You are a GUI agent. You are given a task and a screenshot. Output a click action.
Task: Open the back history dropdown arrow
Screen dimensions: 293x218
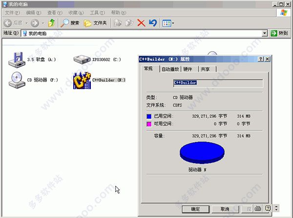(x=26, y=23)
